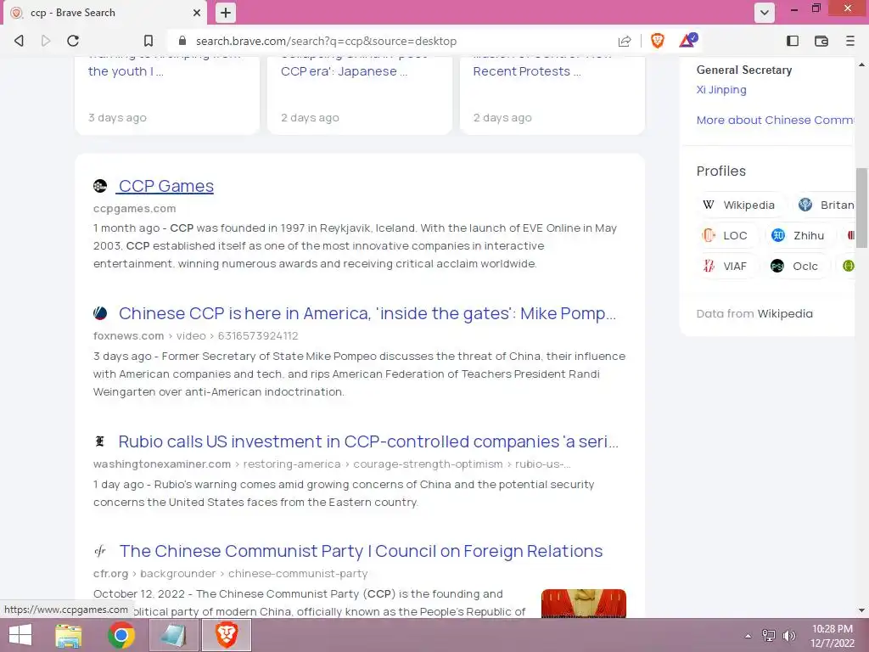The width and height of the screenshot is (869, 652).
Task: Open the Windows Start button
Action: pos(20,635)
